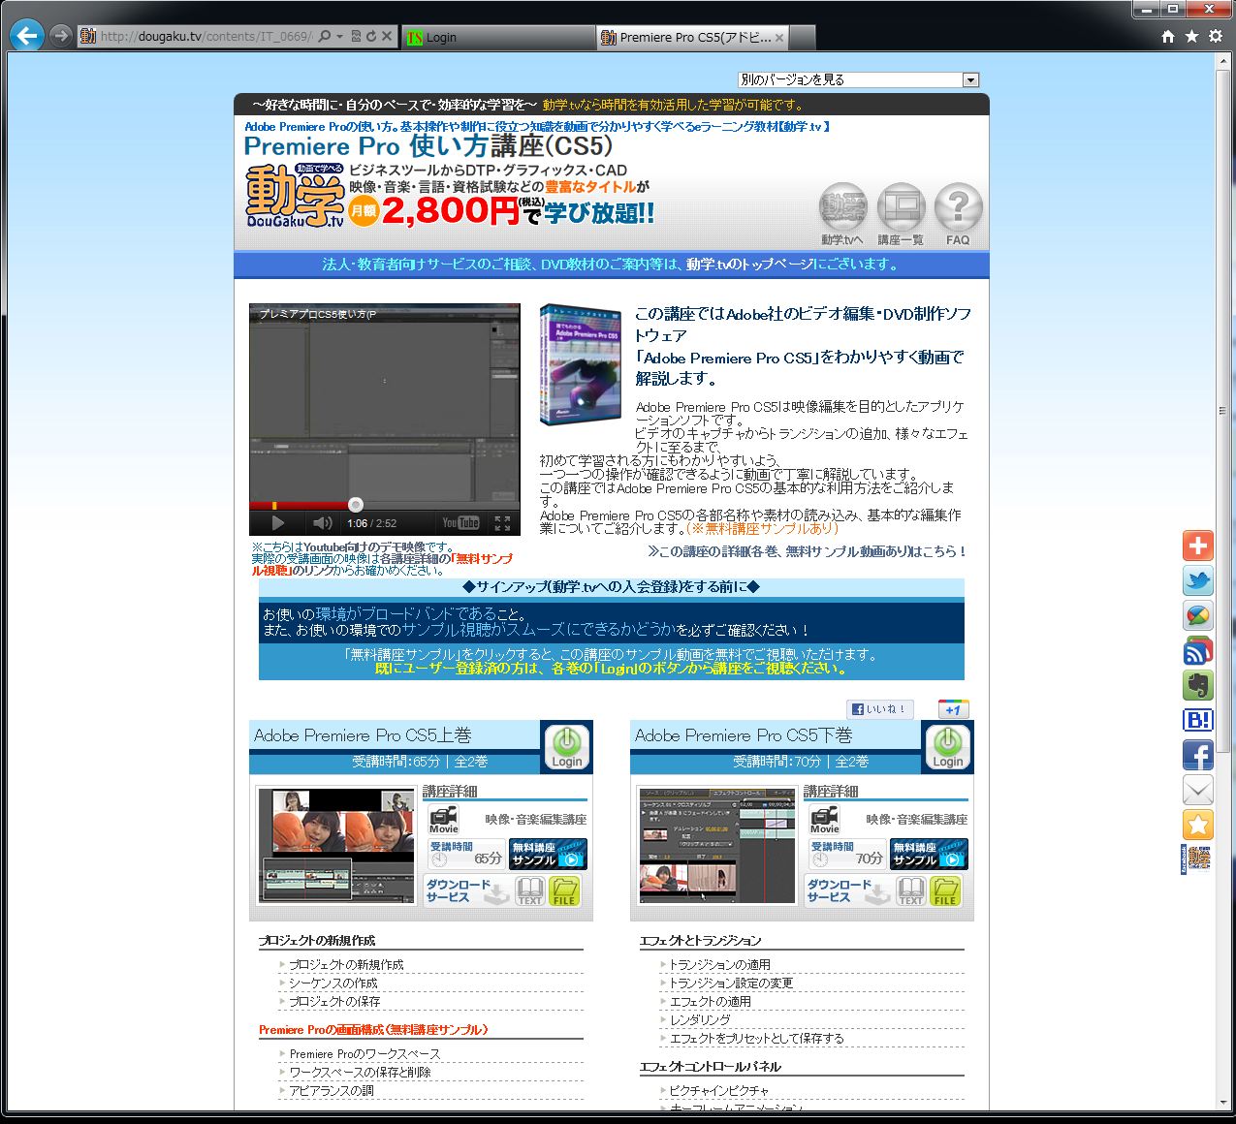The width and height of the screenshot is (1236, 1124).
Task: Click the Login button for CS5下巻
Action: pos(947,747)
